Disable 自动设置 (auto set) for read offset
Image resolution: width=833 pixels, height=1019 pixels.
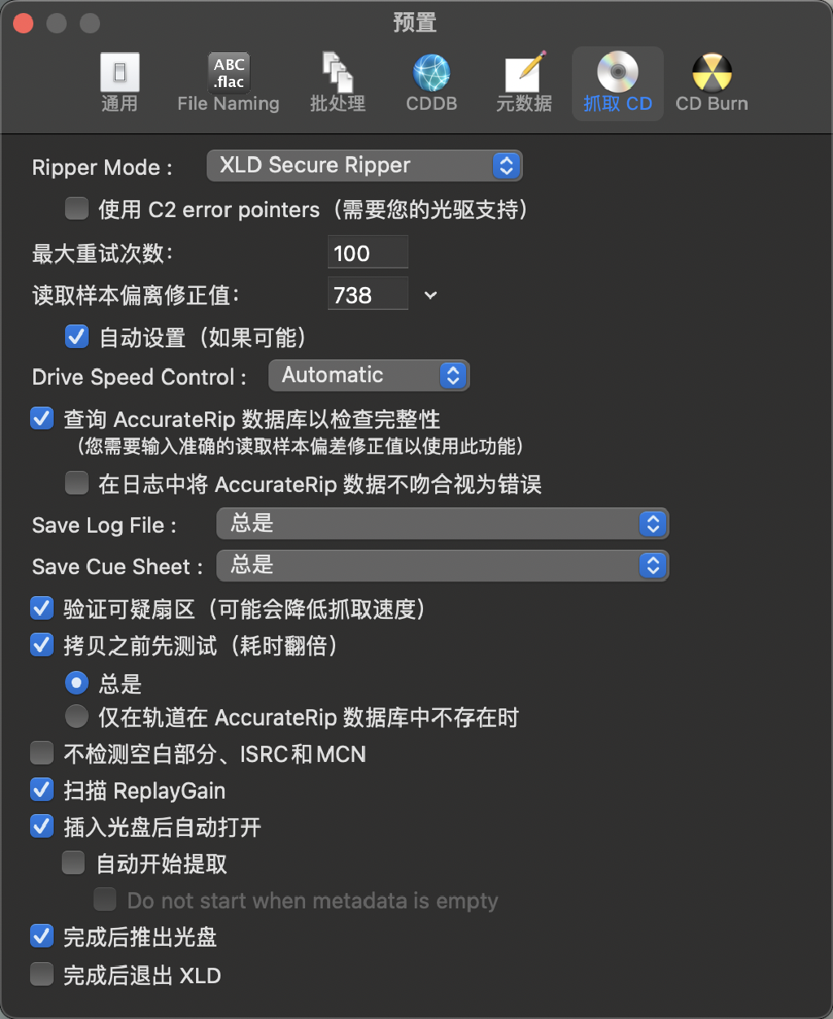tap(76, 337)
